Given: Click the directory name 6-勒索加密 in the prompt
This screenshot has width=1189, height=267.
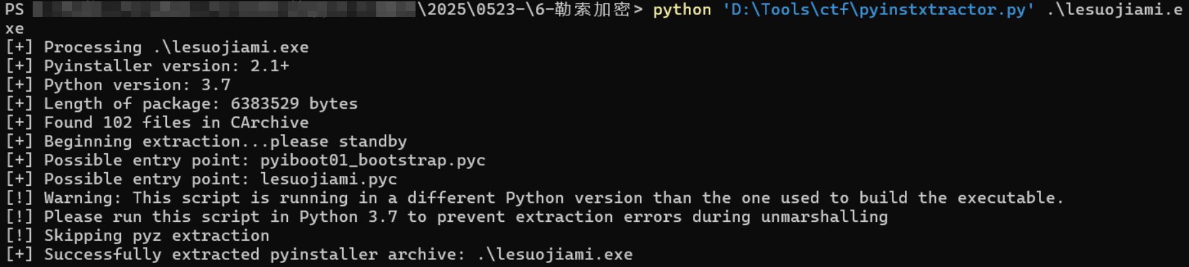Looking at the screenshot, I should [x=587, y=10].
